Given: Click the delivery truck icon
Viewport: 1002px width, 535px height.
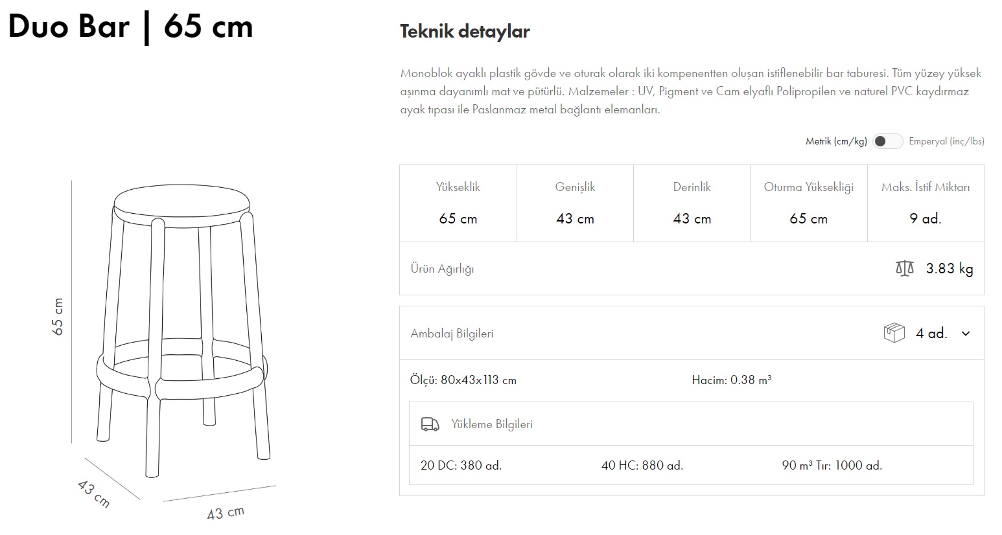Looking at the screenshot, I should (430, 424).
